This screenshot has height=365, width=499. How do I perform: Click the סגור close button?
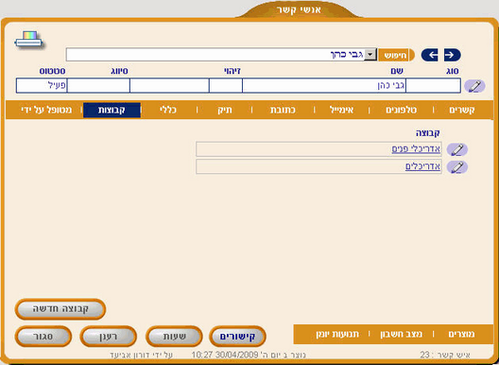[x=43, y=337]
